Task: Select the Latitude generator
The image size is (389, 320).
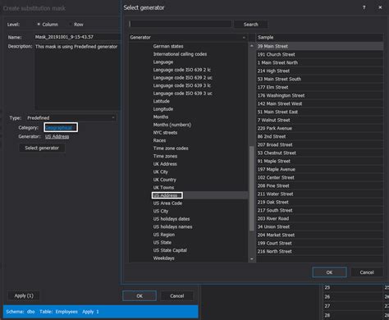Action: pos(162,101)
